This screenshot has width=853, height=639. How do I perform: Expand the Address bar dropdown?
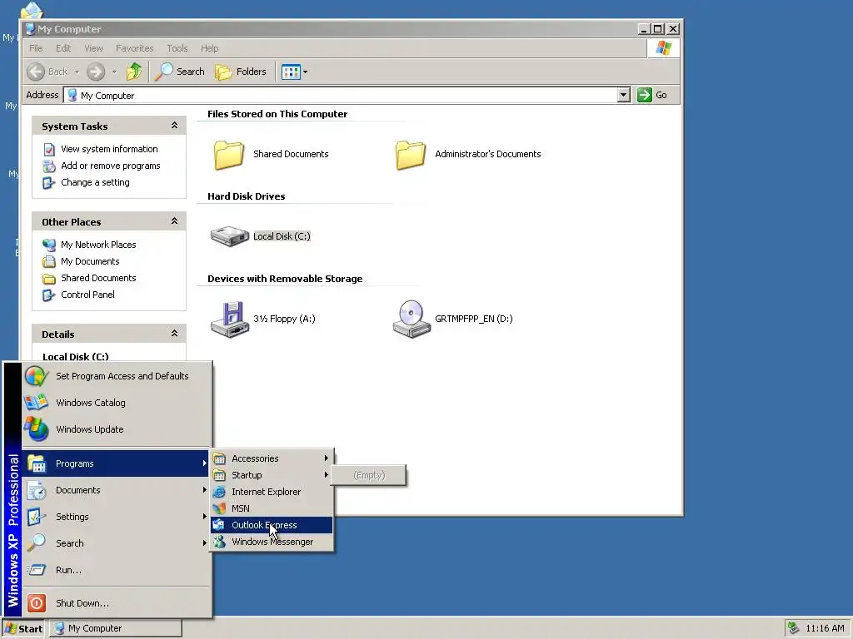point(623,95)
